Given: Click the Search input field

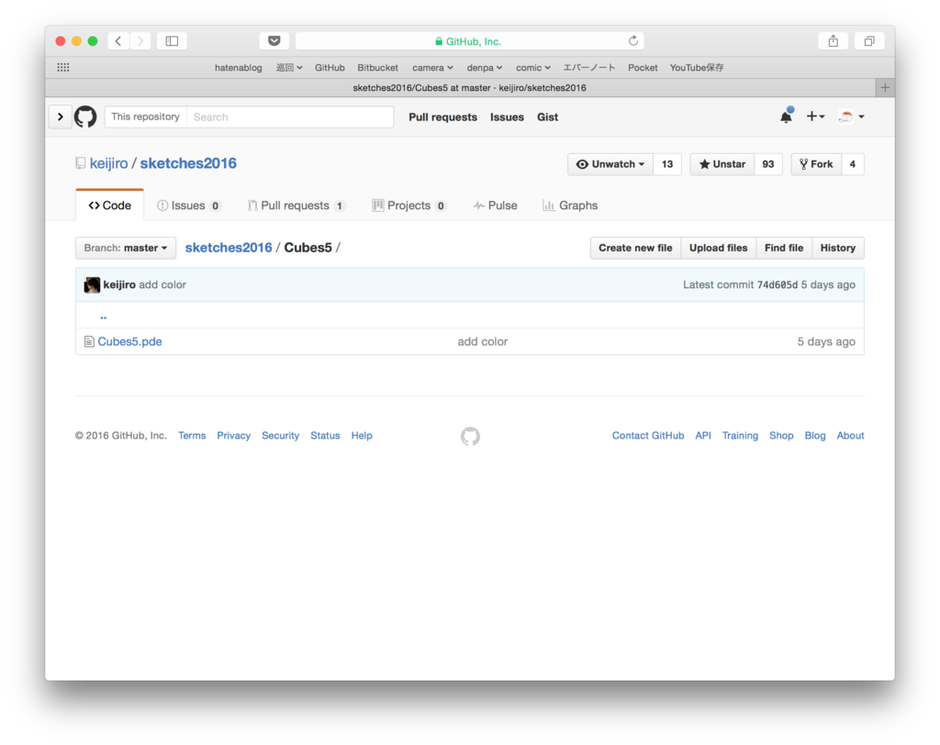Looking at the screenshot, I should tap(290, 117).
